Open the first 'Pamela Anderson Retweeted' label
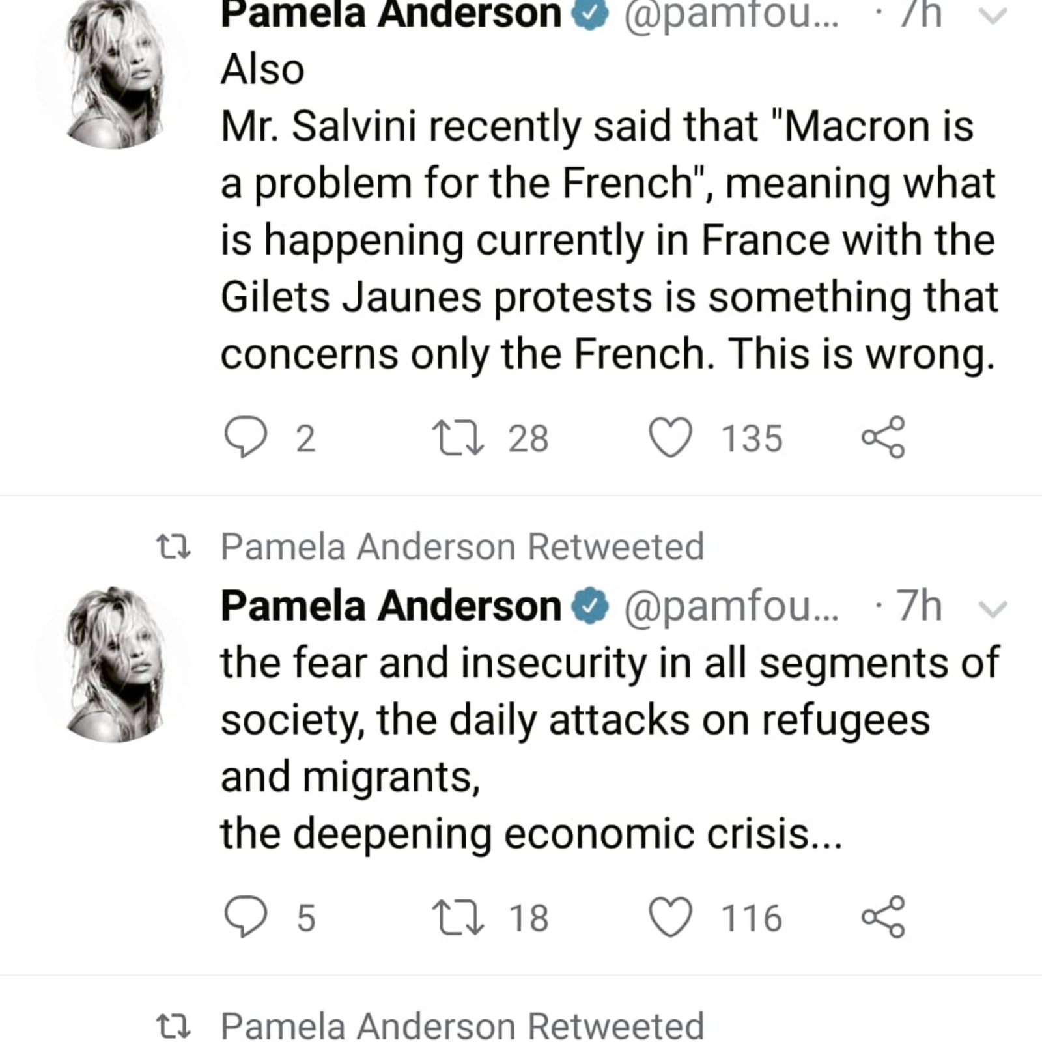 coord(462,546)
